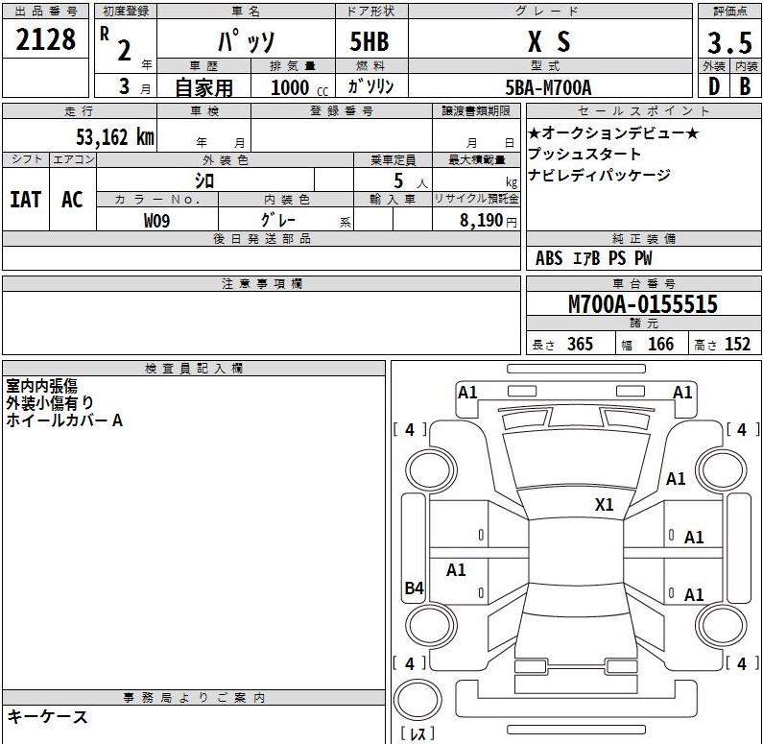Select office note キーケース
Viewport: 763px width, 744px height.
47,716
